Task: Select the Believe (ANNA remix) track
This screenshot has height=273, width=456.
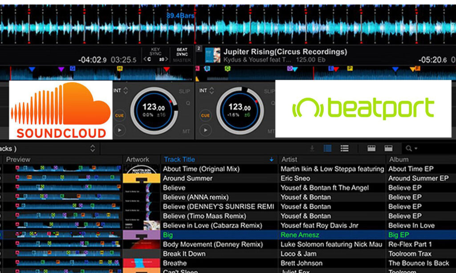Action: [x=196, y=197]
